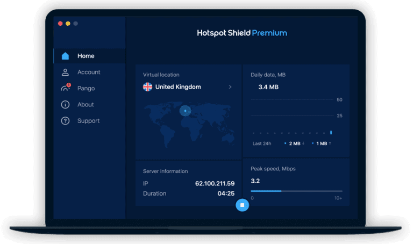
Task: Click the Hotspot Shield Premium title
Action: pyautogui.click(x=242, y=33)
